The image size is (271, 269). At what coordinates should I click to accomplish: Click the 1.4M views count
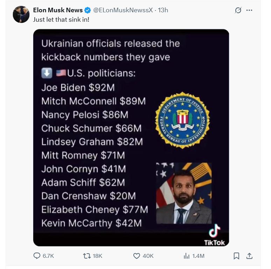pyautogui.click(x=198, y=256)
